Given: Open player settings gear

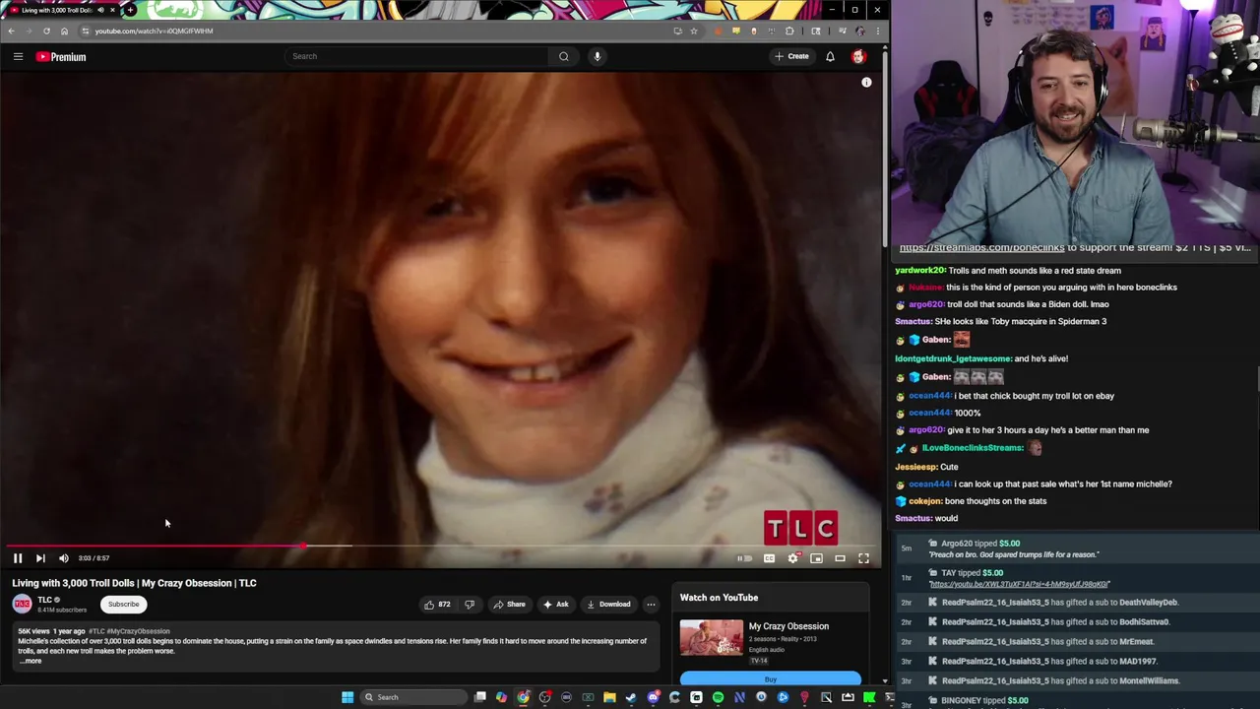Looking at the screenshot, I should click(793, 558).
